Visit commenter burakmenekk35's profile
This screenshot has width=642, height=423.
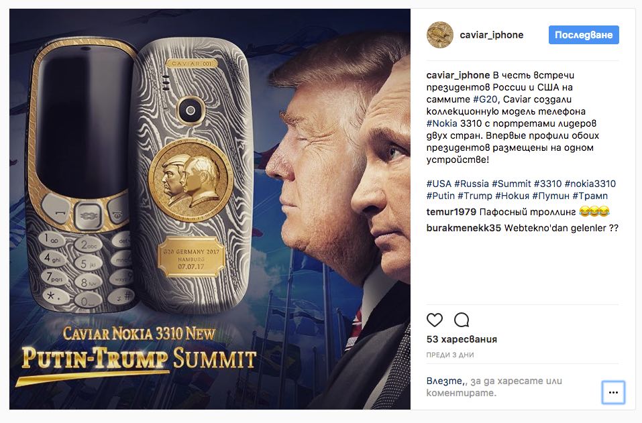tap(464, 229)
